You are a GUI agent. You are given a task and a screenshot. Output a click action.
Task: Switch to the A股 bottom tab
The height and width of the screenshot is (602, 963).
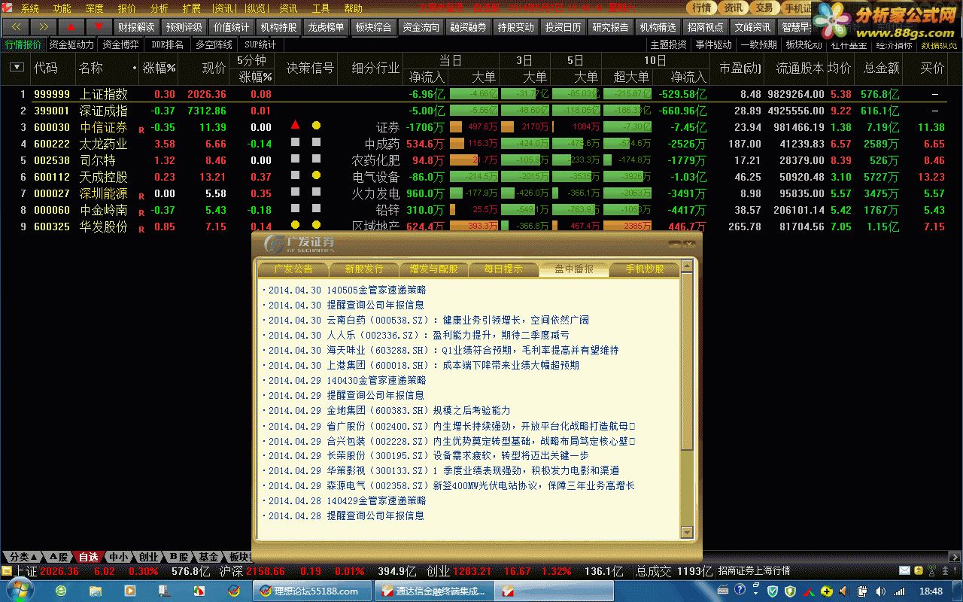point(57,557)
